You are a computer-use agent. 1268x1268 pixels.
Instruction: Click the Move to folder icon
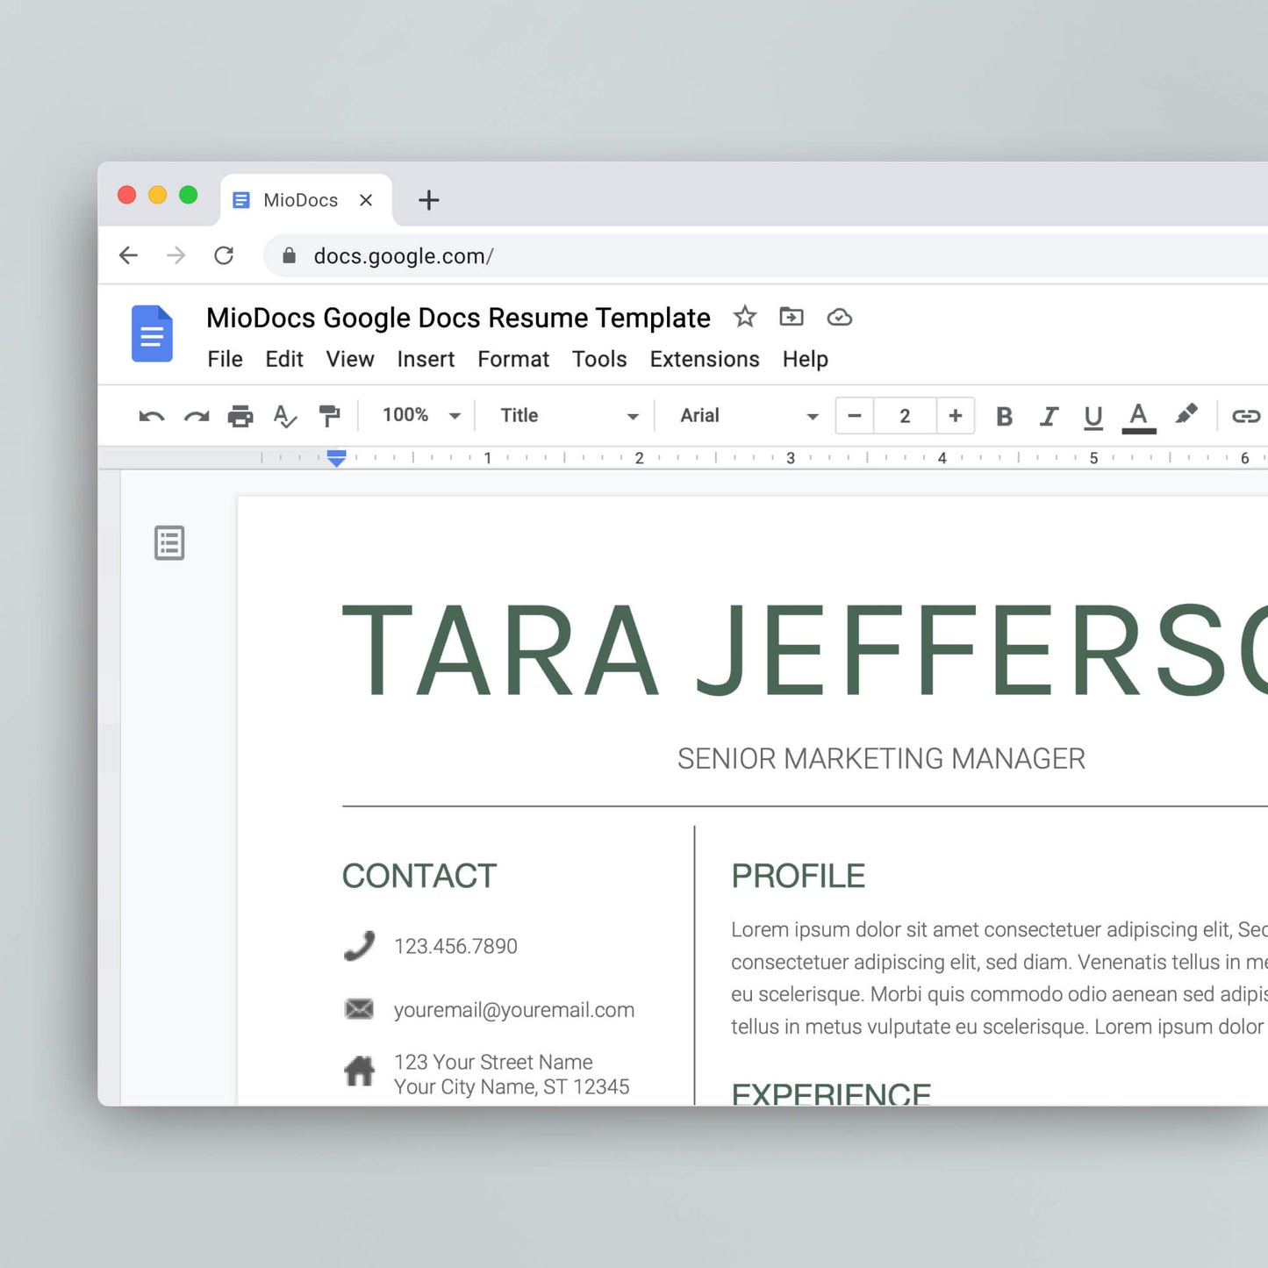coord(792,317)
